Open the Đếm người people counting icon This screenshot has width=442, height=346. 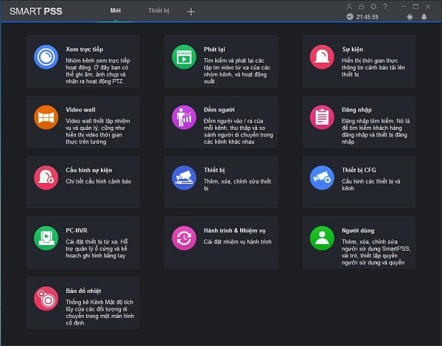pyautogui.click(x=183, y=117)
